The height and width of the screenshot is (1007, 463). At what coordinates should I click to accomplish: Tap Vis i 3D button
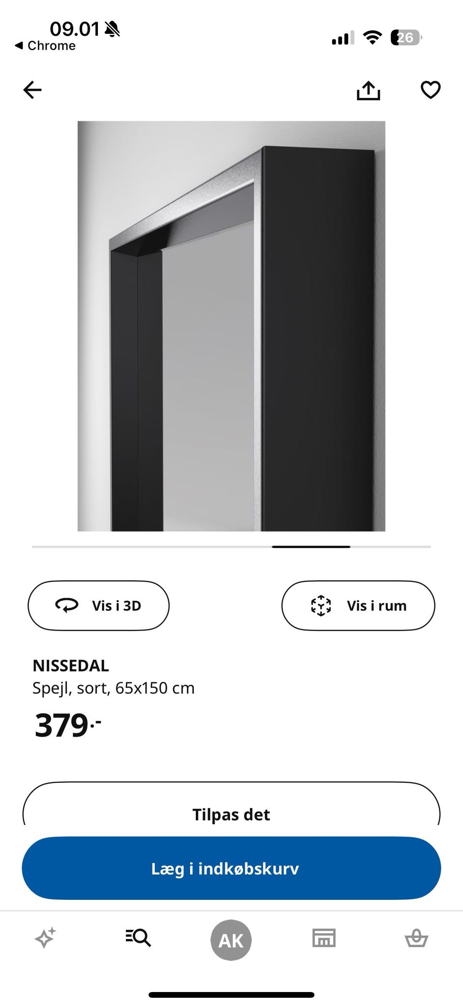point(98,606)
